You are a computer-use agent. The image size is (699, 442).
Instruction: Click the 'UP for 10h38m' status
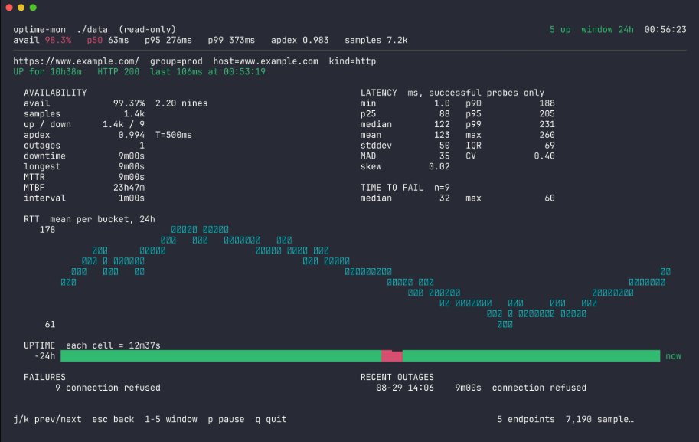tap(47, 72)
